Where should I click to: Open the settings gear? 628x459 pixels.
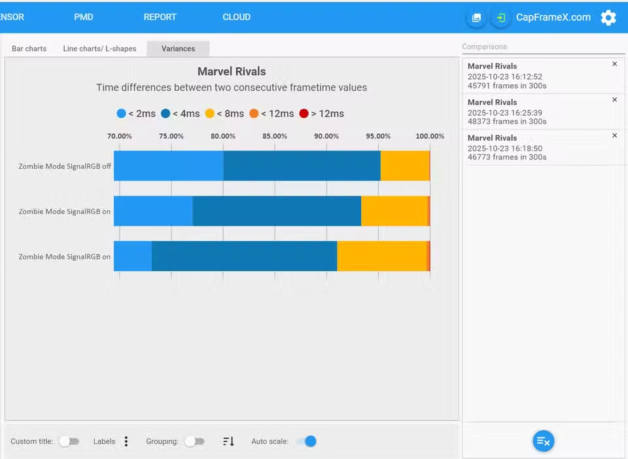pos(608,18)
